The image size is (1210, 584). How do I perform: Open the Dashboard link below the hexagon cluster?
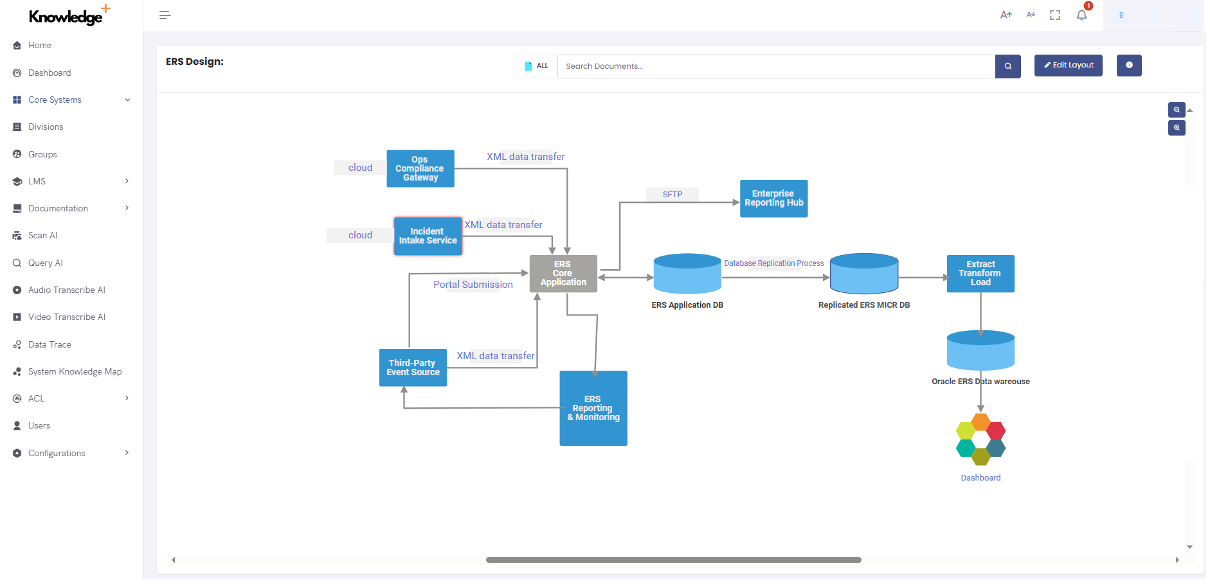pyautogui.click(x=980, y=477)
